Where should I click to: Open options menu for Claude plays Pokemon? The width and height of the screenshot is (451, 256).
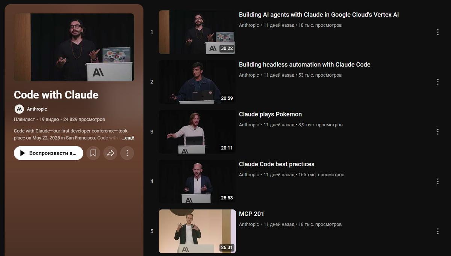click(438, 132)
